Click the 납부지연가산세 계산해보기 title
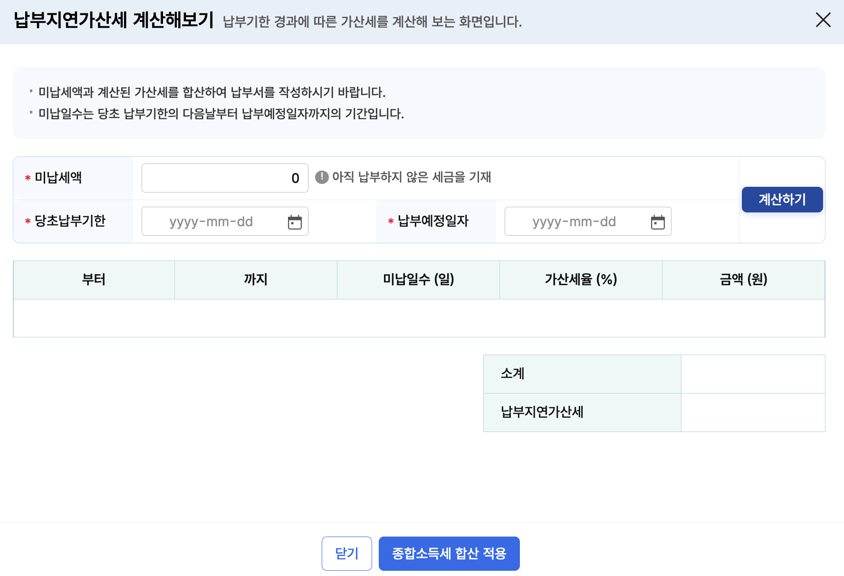Viewport: 844px width, 576px height. click(x=114, y=20)
